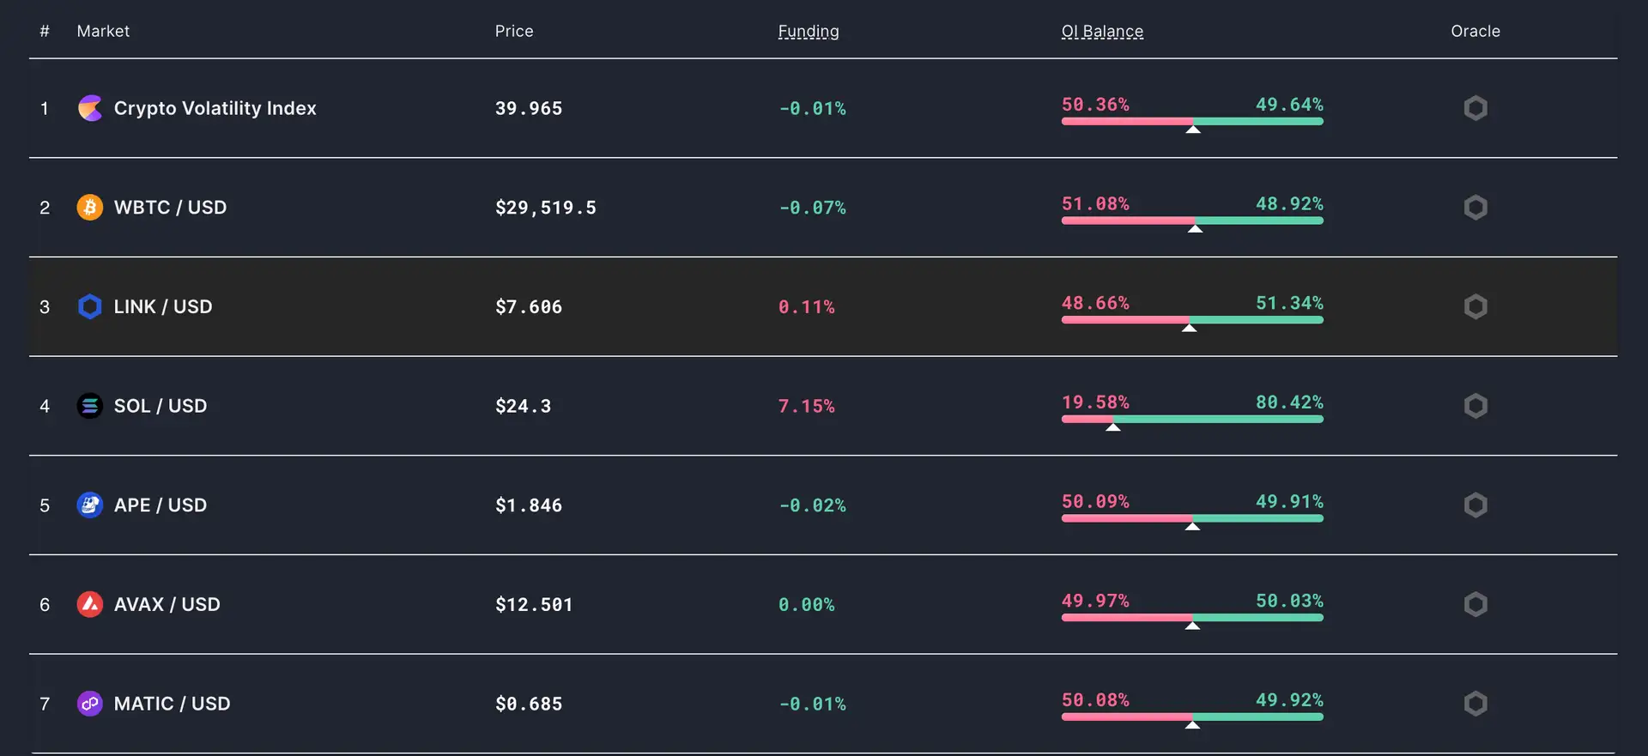Click the APE token icon
Image resolution: width=1648 pixels, height=756 pixels.
[90, 505]
